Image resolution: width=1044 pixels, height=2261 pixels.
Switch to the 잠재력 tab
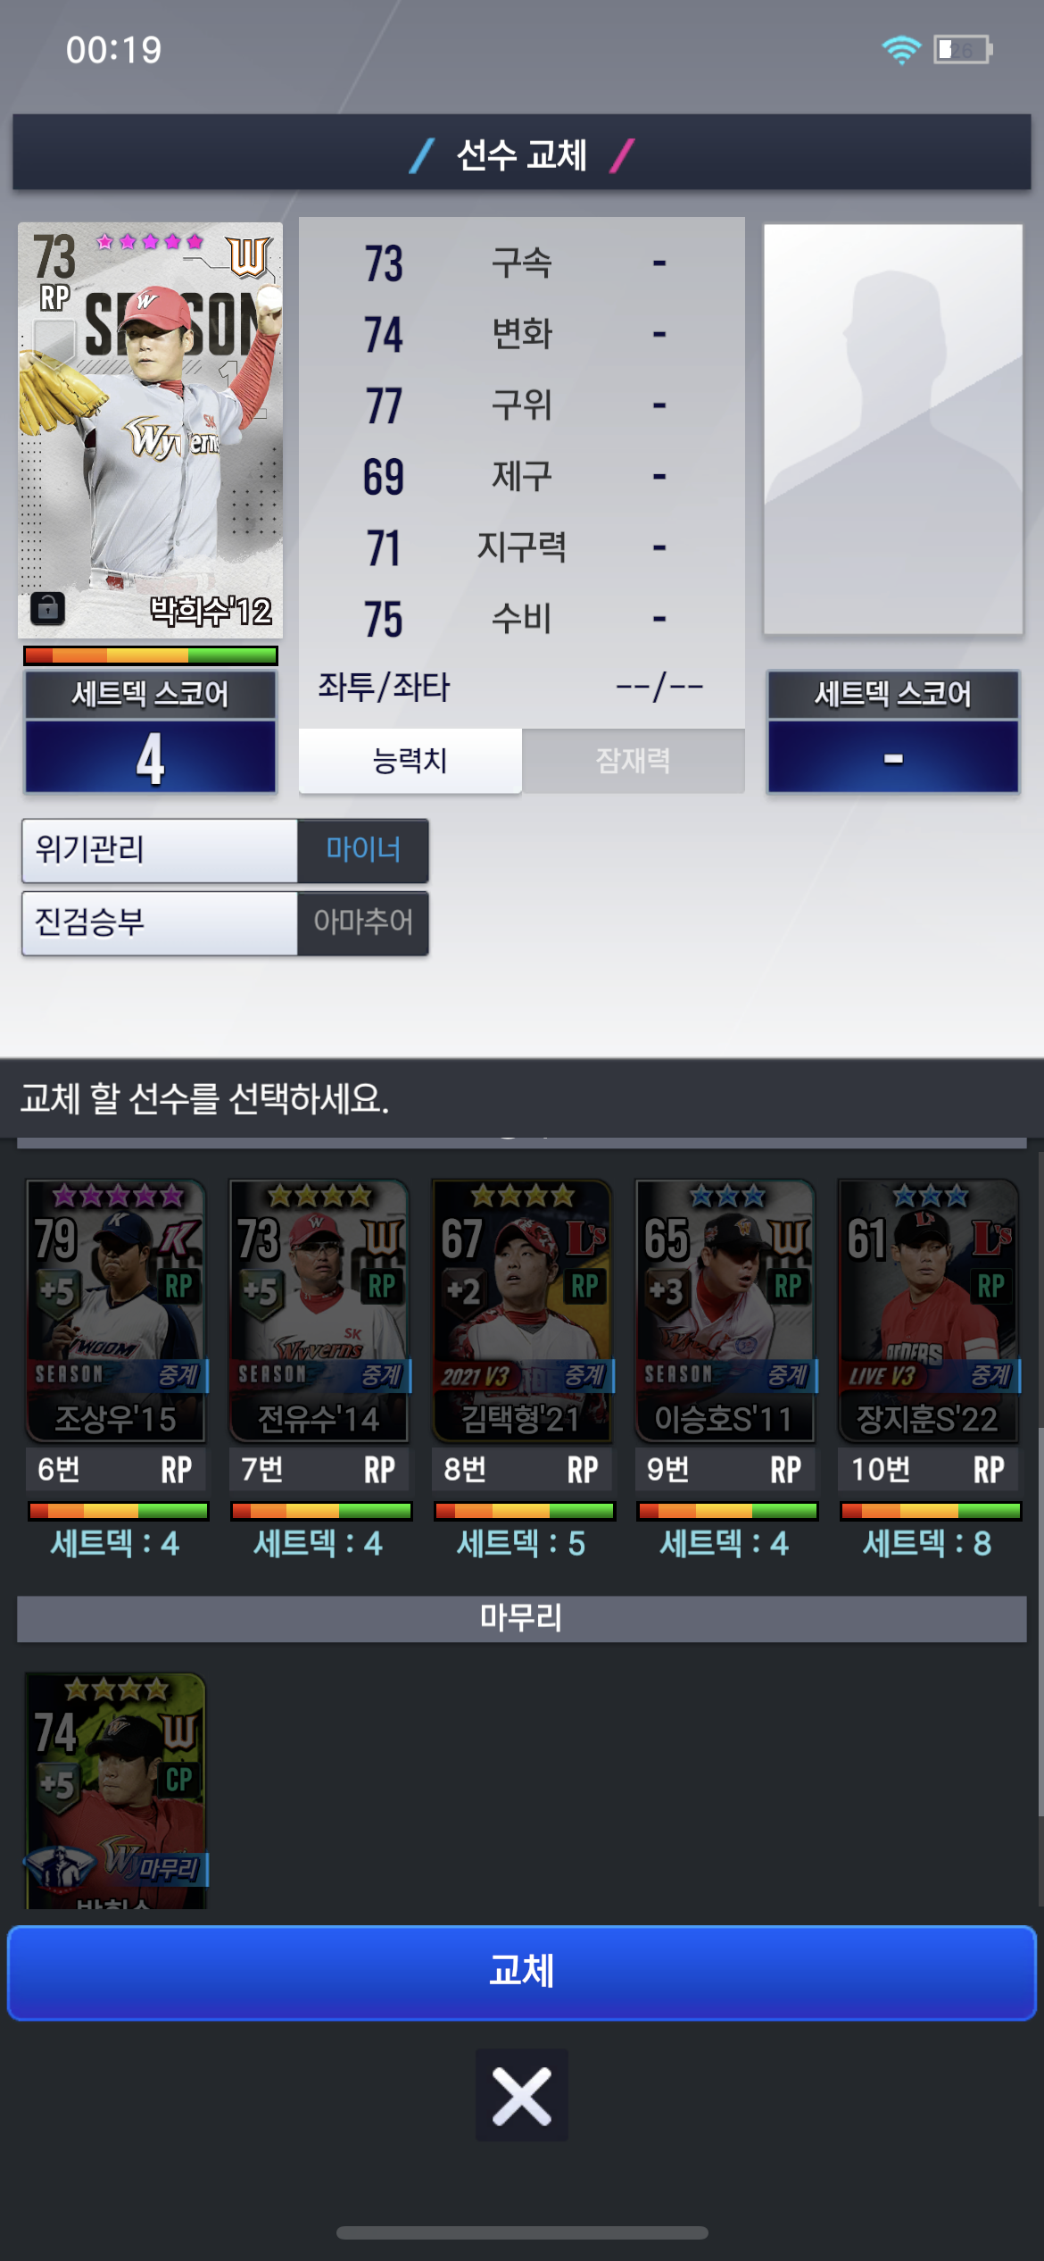click(x=634, y=761)
